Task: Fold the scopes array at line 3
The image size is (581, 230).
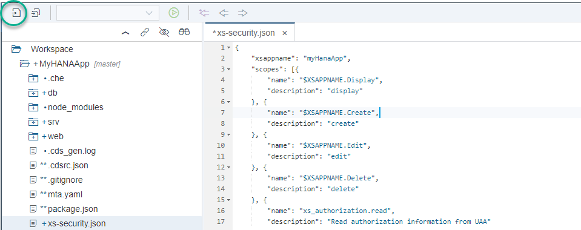Action: pyautogui.click(x=228, y=69)
